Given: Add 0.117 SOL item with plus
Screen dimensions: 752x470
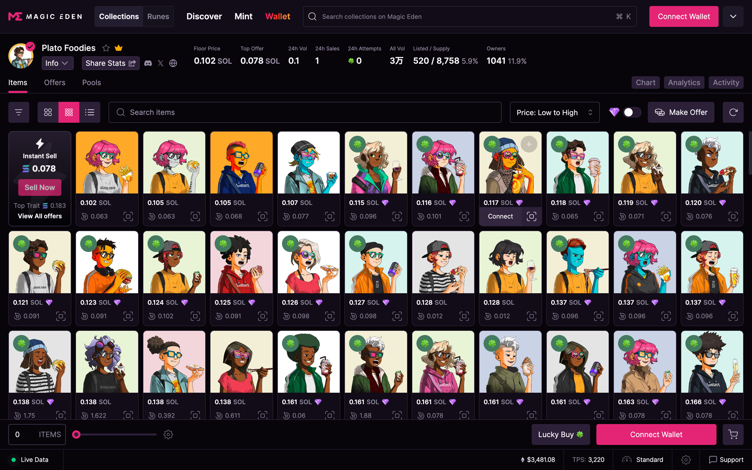Looking at the screenshot, I should (529, 144).
